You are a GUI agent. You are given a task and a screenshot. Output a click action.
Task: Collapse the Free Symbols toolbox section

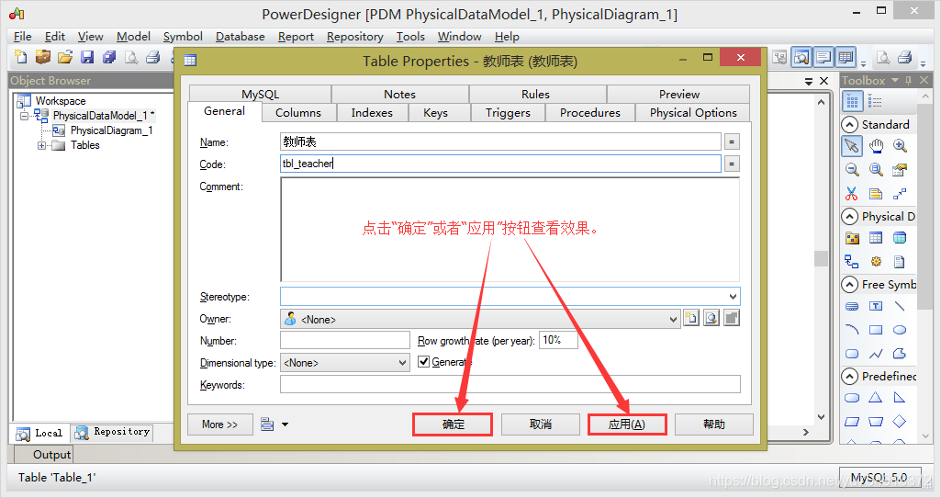click(x=850, y=284)
